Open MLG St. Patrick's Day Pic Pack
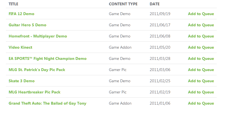The width and height of the screenshot is (231, 113). [x=37, y=70]
